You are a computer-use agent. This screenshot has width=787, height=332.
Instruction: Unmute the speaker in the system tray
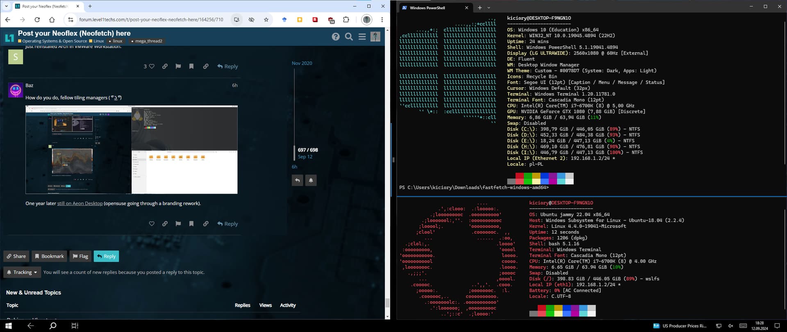click(x=730, y=326)
